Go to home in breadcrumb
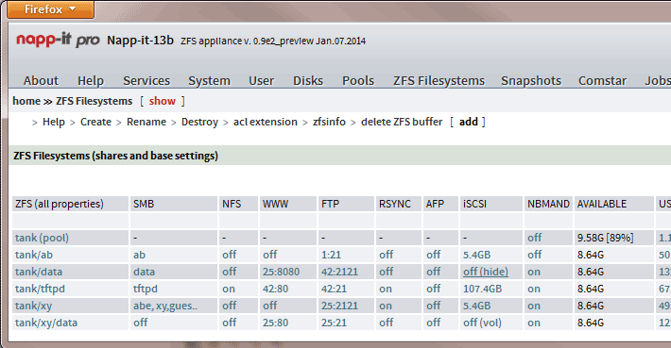The height and width of the screenshot is (348, 671). 26,101
